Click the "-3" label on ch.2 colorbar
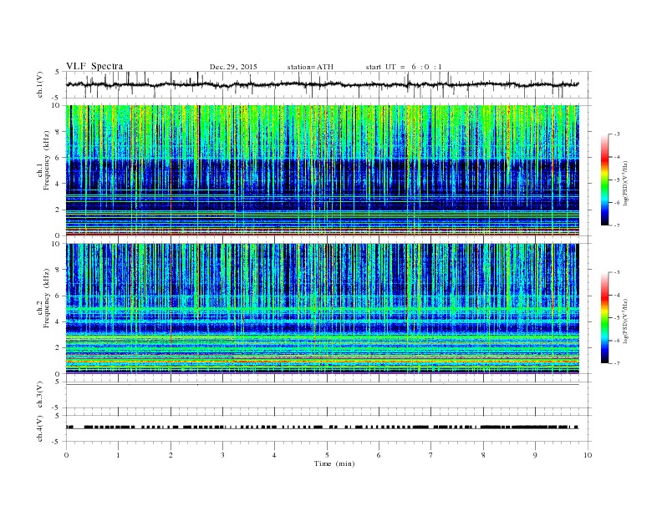The height and width of the screenshot is (511, 662). [x=617, y=272]
